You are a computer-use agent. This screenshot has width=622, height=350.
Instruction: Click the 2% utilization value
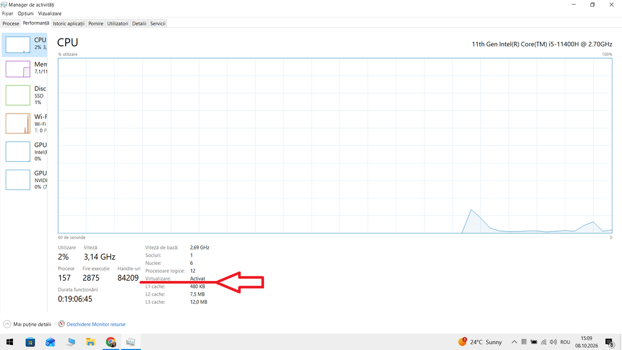coord(63,257)
